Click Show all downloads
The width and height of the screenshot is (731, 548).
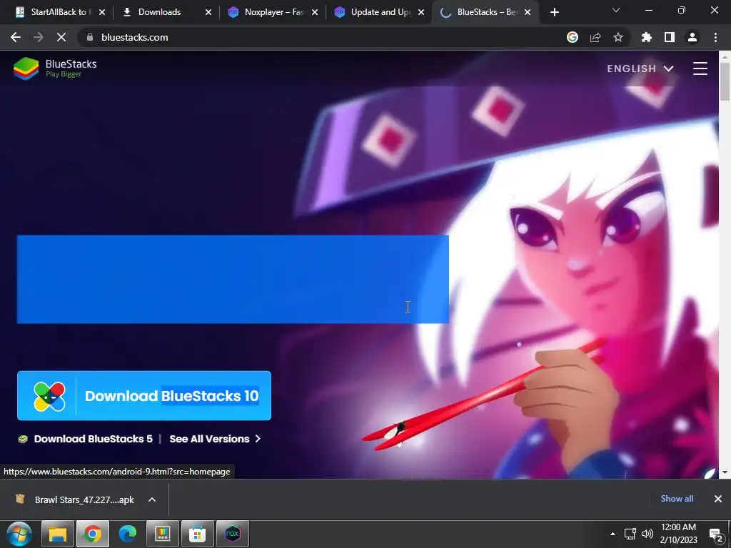677,499
